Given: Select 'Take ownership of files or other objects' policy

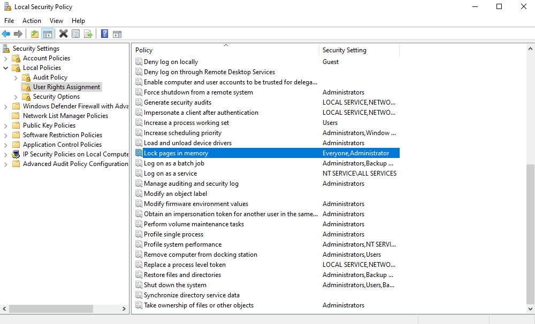Looking at the screenshot, I should click(x=198, y=305).
